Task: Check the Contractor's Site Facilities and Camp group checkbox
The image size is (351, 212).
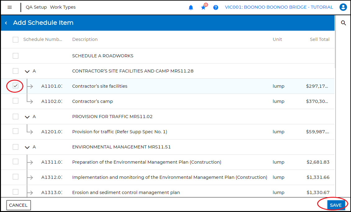Action: 16,71
